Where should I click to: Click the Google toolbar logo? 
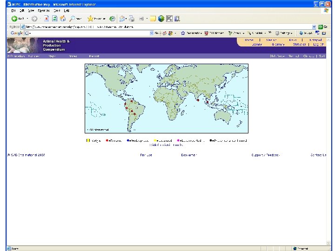click(17, 33)
